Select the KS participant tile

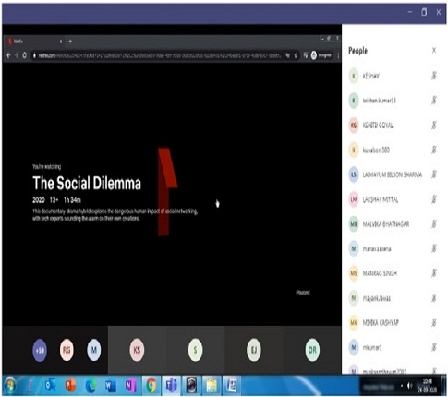[x=137, y=350]
